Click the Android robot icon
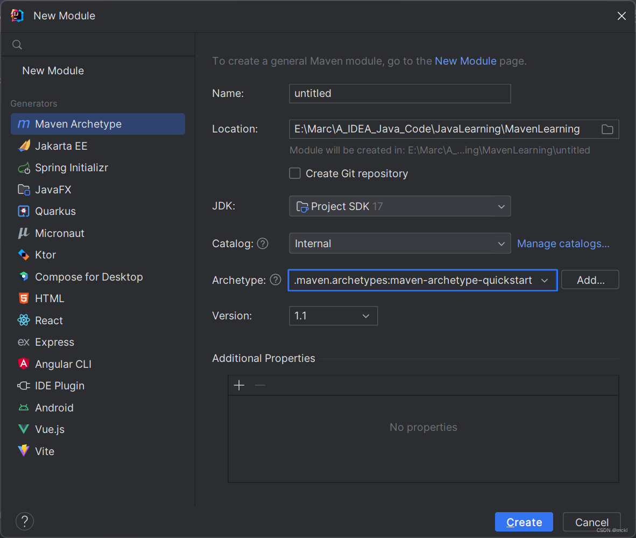This screenshot has height=538, width=636. [x=24, y=407]
